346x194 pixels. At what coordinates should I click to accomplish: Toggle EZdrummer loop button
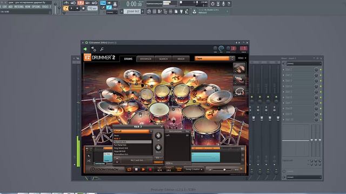[x=129, y=169]
